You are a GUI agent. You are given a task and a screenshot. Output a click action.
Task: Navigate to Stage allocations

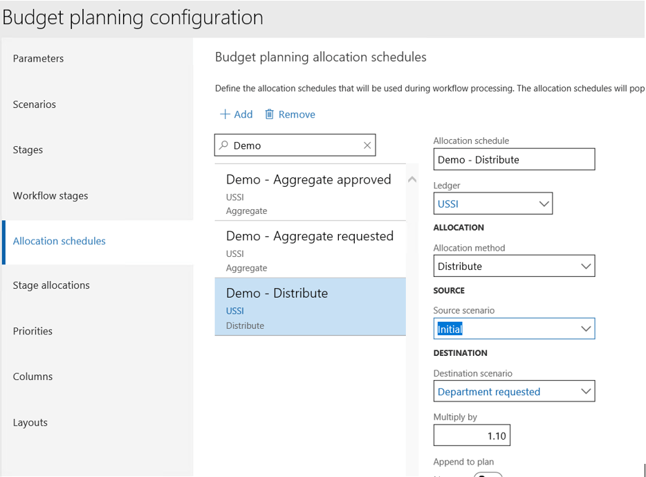tap(51, 285)
